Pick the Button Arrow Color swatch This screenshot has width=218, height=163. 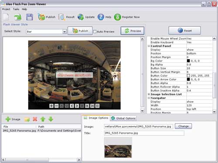click(188, 79)
